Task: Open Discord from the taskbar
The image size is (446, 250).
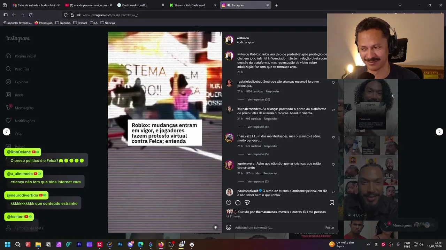Action: point(130,244)
